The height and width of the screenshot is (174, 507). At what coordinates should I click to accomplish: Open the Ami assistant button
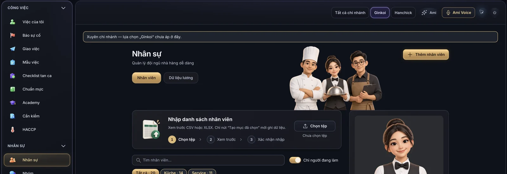coord(429,13)
